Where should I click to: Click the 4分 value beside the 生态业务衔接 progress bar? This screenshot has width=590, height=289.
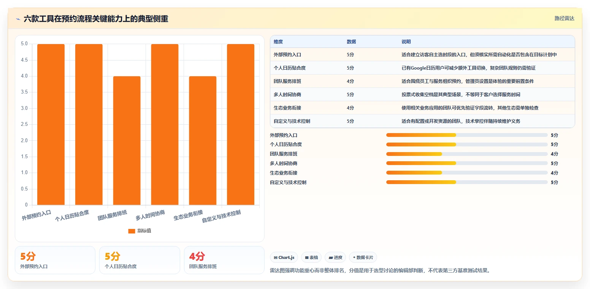554,173
